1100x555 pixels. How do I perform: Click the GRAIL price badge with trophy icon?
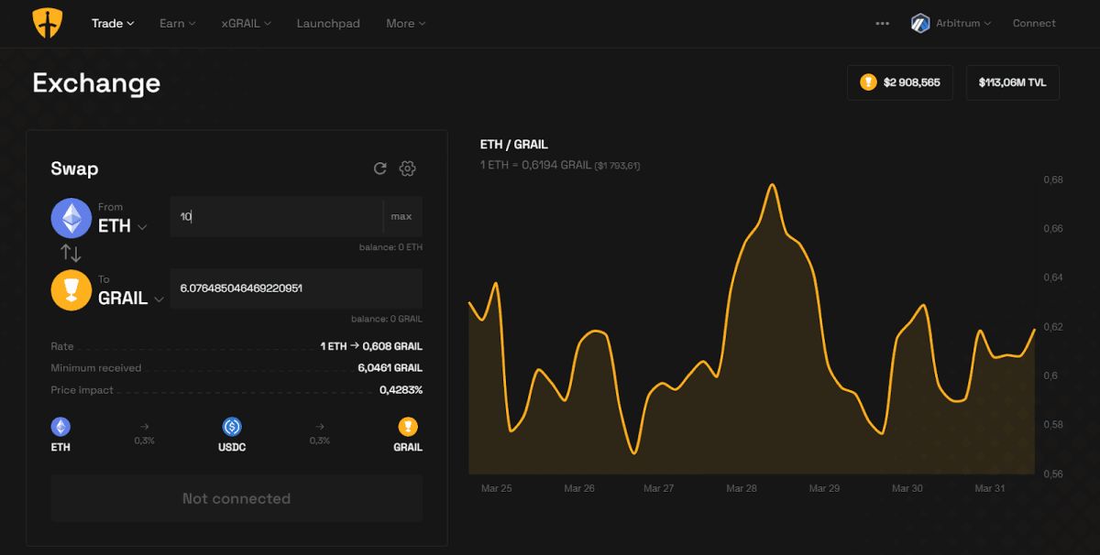pyautogui.click(x=899, y=82)
